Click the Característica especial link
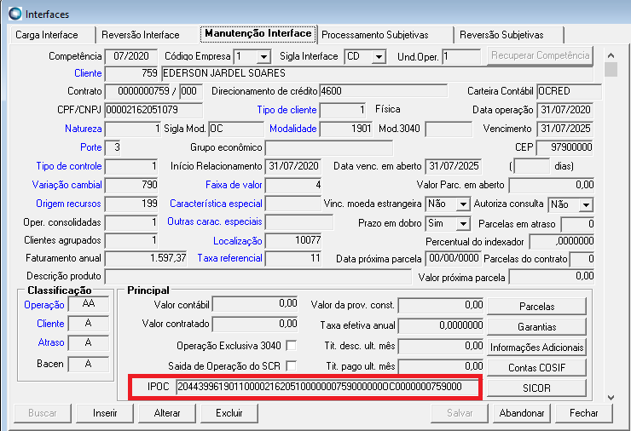631x431 pixels. [216, 204]
